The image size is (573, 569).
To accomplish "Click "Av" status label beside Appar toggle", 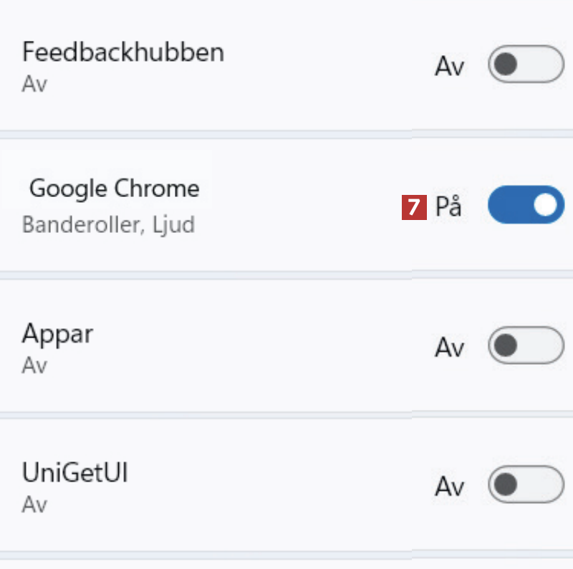I will tap(450, 348).
